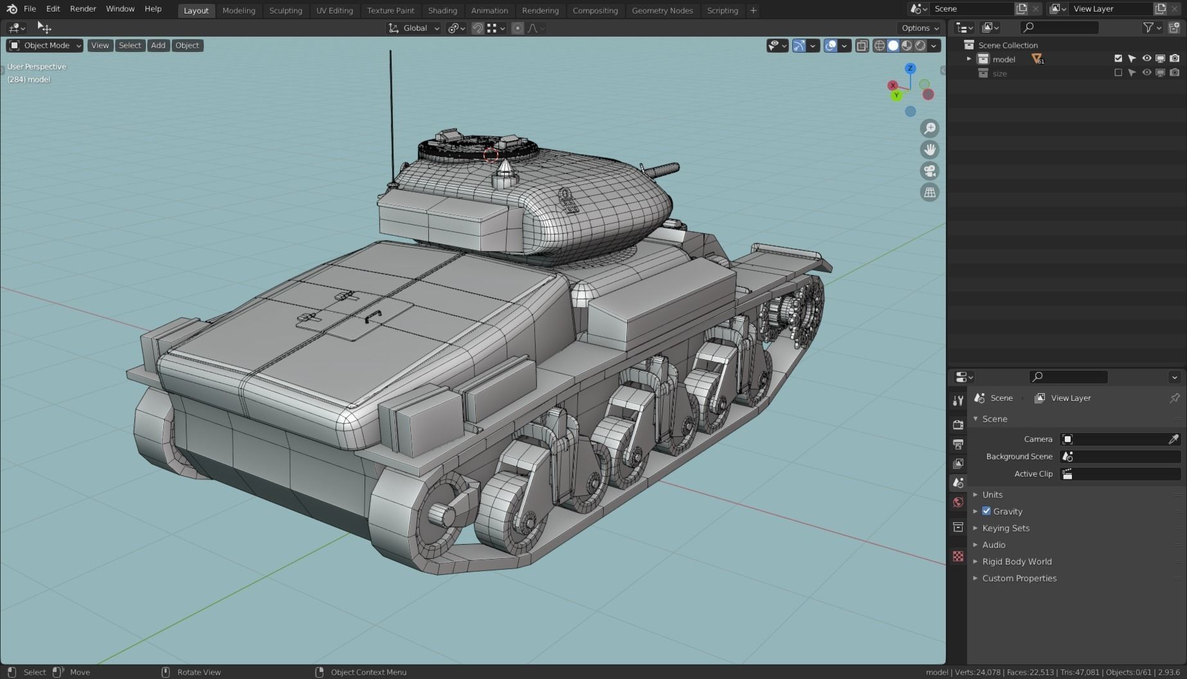
Task: Uncheck the Gravity checkbox
Action: point(986,511)
